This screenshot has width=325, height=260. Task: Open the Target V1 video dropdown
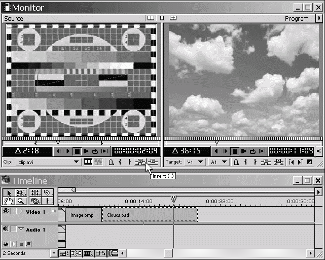click(195, 162)
